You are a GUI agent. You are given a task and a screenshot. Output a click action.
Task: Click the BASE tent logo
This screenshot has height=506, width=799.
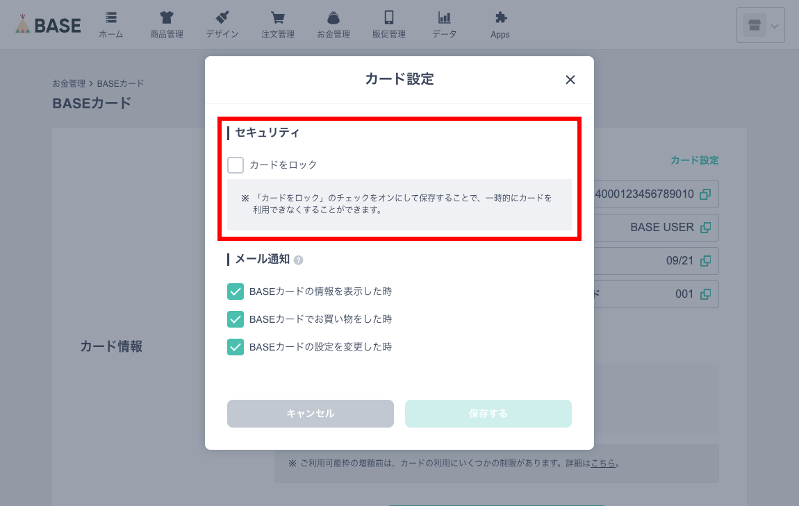[x=48, y=24]
